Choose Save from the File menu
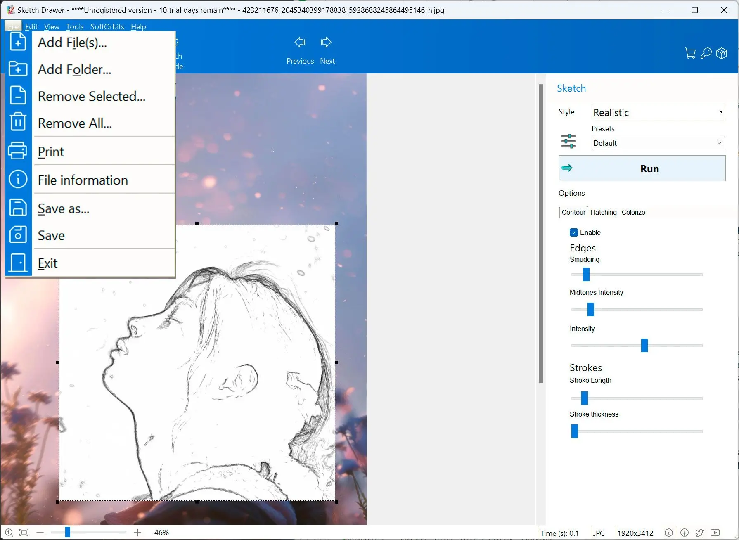The height and width of the screenshot is (540, 739). (104, 235)
